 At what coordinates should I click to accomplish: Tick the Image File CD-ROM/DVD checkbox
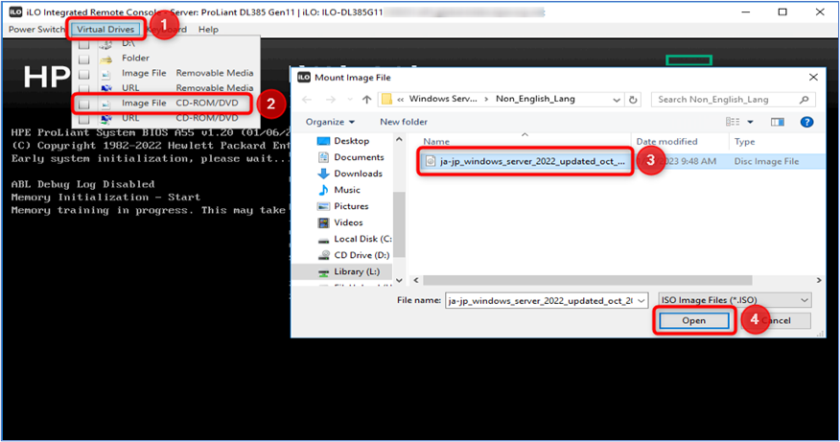coord(84,103)
